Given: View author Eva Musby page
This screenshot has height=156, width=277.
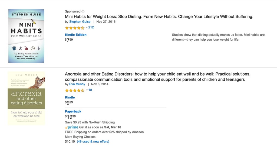Looking at the screenshot, I should pos(77,84).
